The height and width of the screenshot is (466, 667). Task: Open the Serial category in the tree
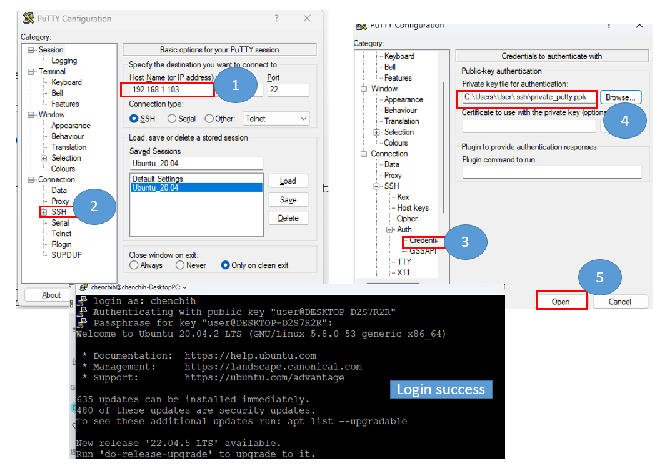(x=60, y=223)
